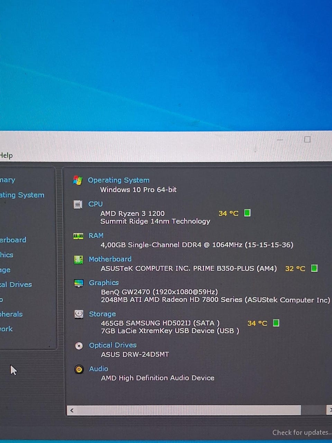Click the CPU 34 °C temperature value

pyautogui.click(x=229, y=214)
